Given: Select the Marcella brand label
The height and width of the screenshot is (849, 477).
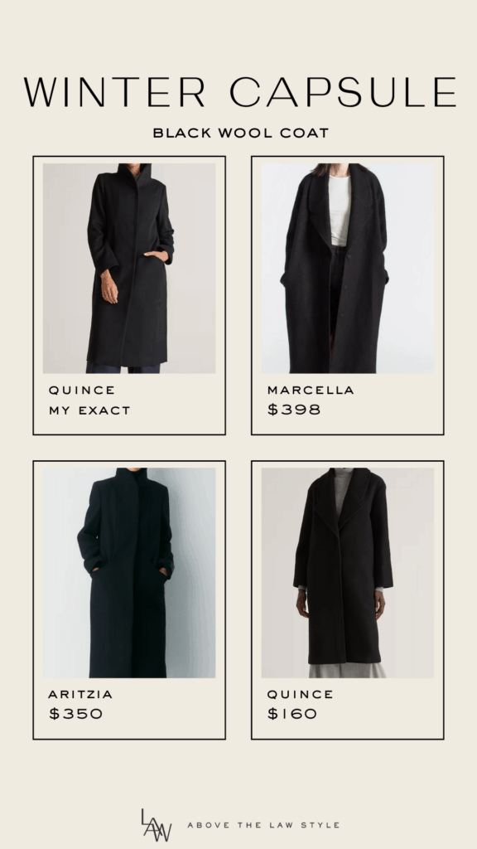Looking at the screenshot, I should point(311,390).
